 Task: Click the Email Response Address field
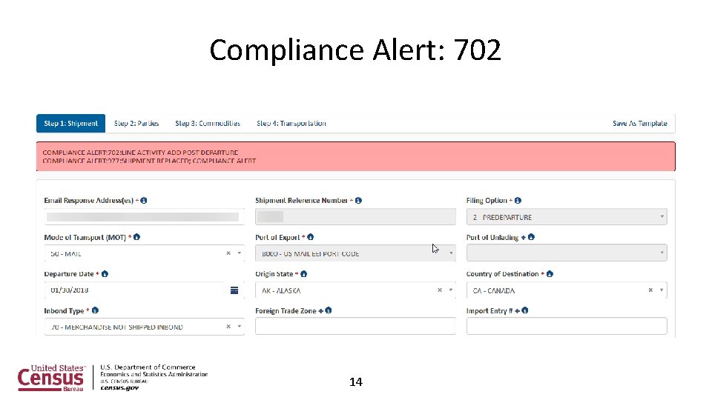click(x=145, y=217)
